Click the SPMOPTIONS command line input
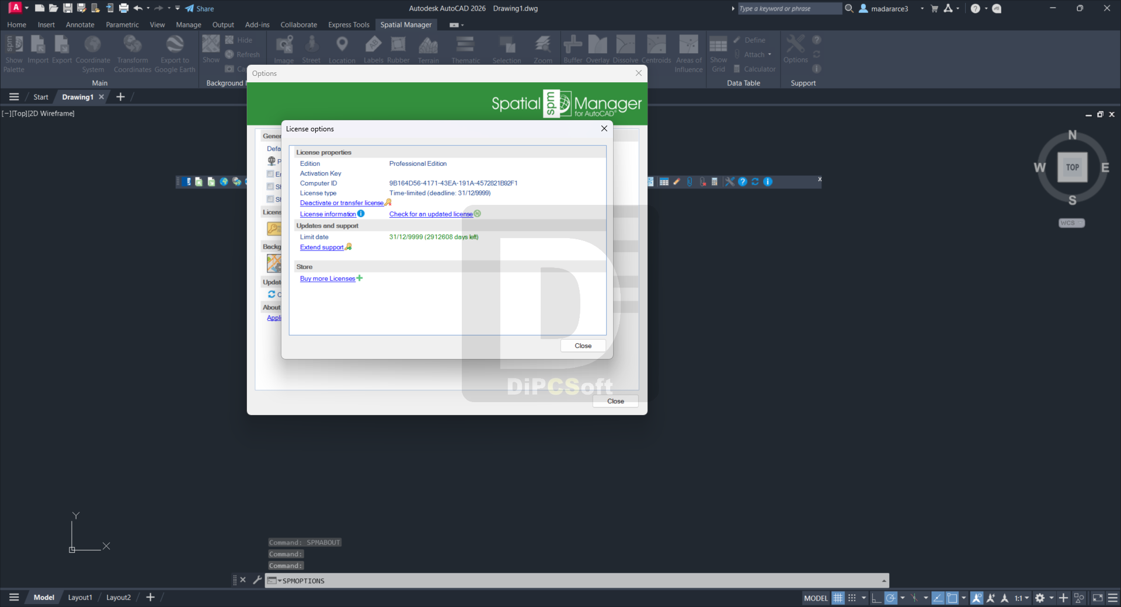1121x607 pixels. tap(578, 581)
